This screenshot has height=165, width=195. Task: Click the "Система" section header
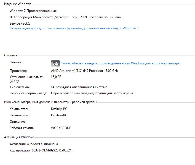click(10, 55)
